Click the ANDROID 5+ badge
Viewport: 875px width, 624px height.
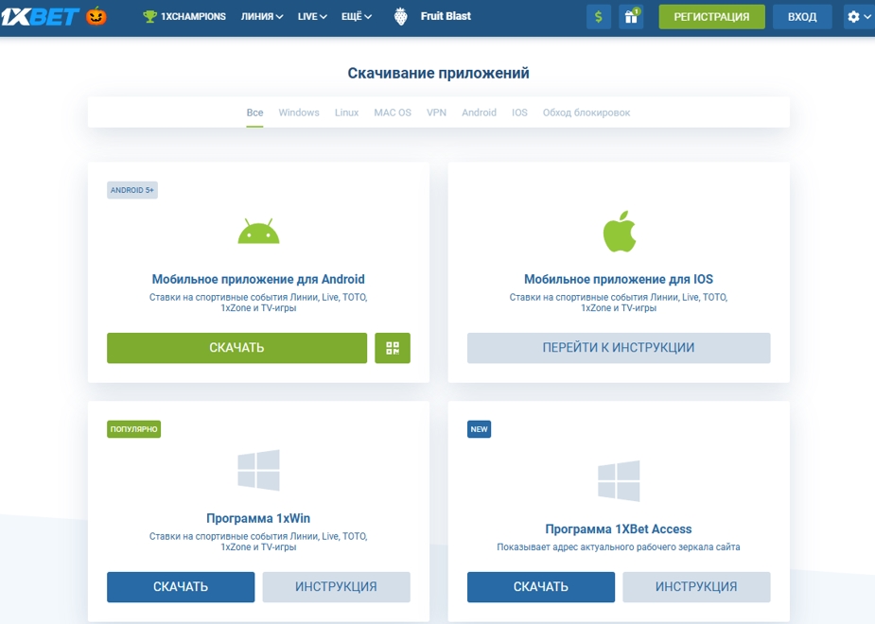point(132,190)
